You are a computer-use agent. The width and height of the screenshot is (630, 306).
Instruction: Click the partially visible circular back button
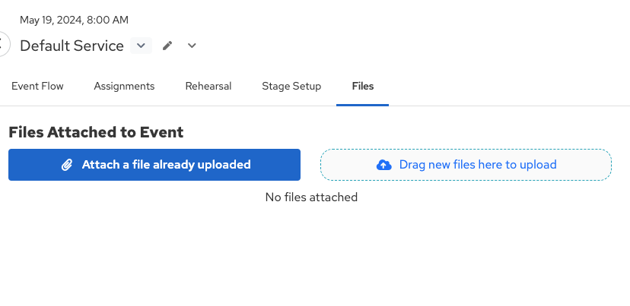pos(3,44)
